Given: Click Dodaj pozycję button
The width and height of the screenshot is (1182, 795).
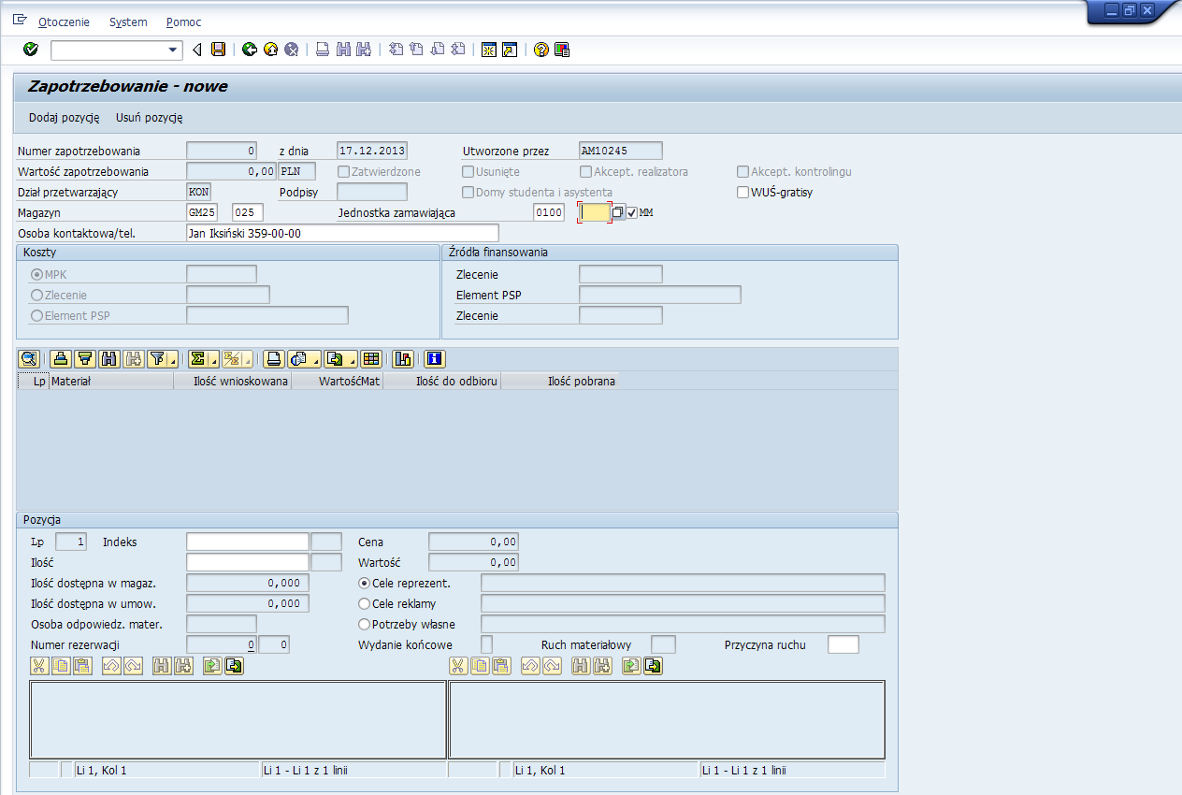Looking at the screenshot, I should click(65, 118).
